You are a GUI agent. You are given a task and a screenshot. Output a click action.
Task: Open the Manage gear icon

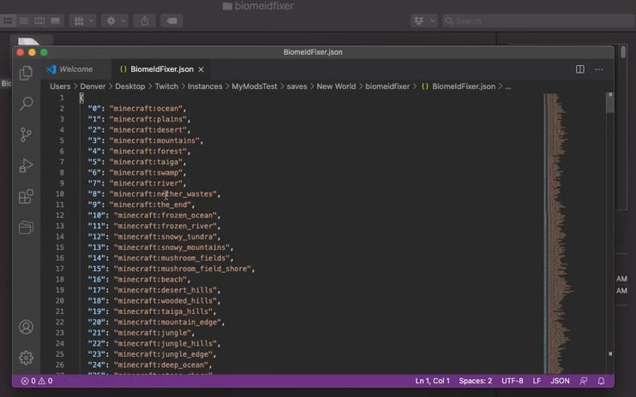pos(26,358)
